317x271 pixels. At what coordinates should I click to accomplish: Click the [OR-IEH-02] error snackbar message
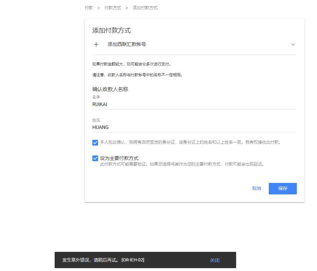(103, 260)
